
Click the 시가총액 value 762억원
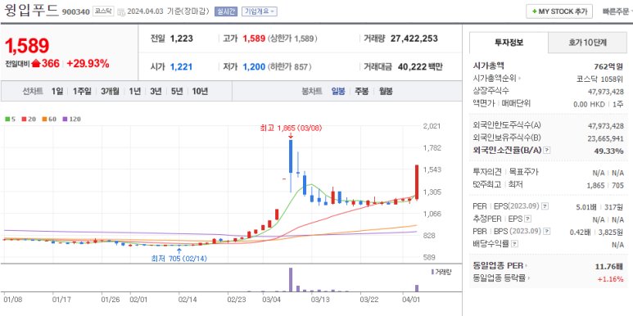click(608, 66)
